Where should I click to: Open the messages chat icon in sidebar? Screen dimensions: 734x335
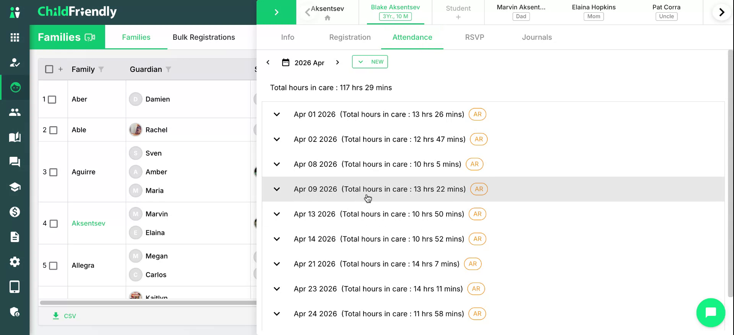pos(15,162)
